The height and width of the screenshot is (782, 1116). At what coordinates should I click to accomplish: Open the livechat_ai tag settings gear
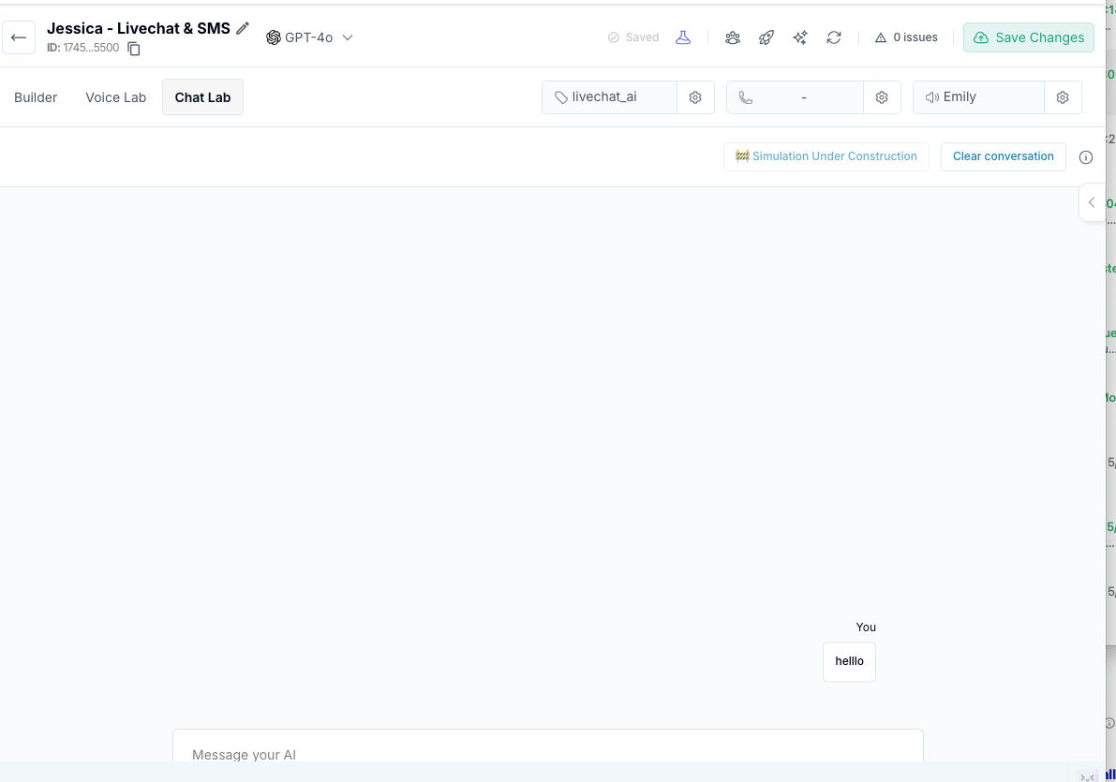coord(695,96)
